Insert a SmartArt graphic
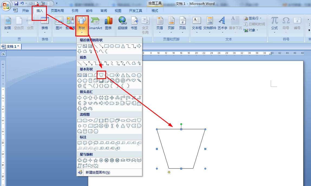311x186 pixels. point(95,24)
